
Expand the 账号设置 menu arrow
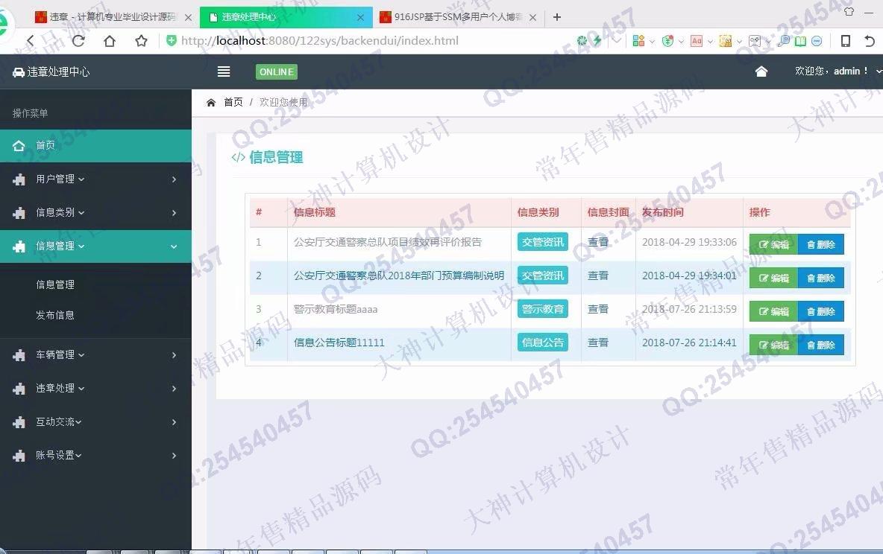pos(174,456)
